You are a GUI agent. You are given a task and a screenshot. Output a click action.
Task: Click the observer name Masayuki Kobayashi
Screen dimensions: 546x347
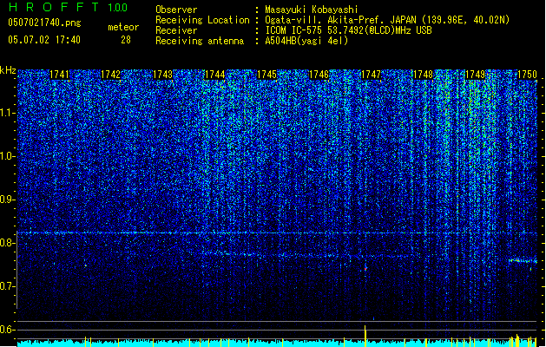(312, 10)
